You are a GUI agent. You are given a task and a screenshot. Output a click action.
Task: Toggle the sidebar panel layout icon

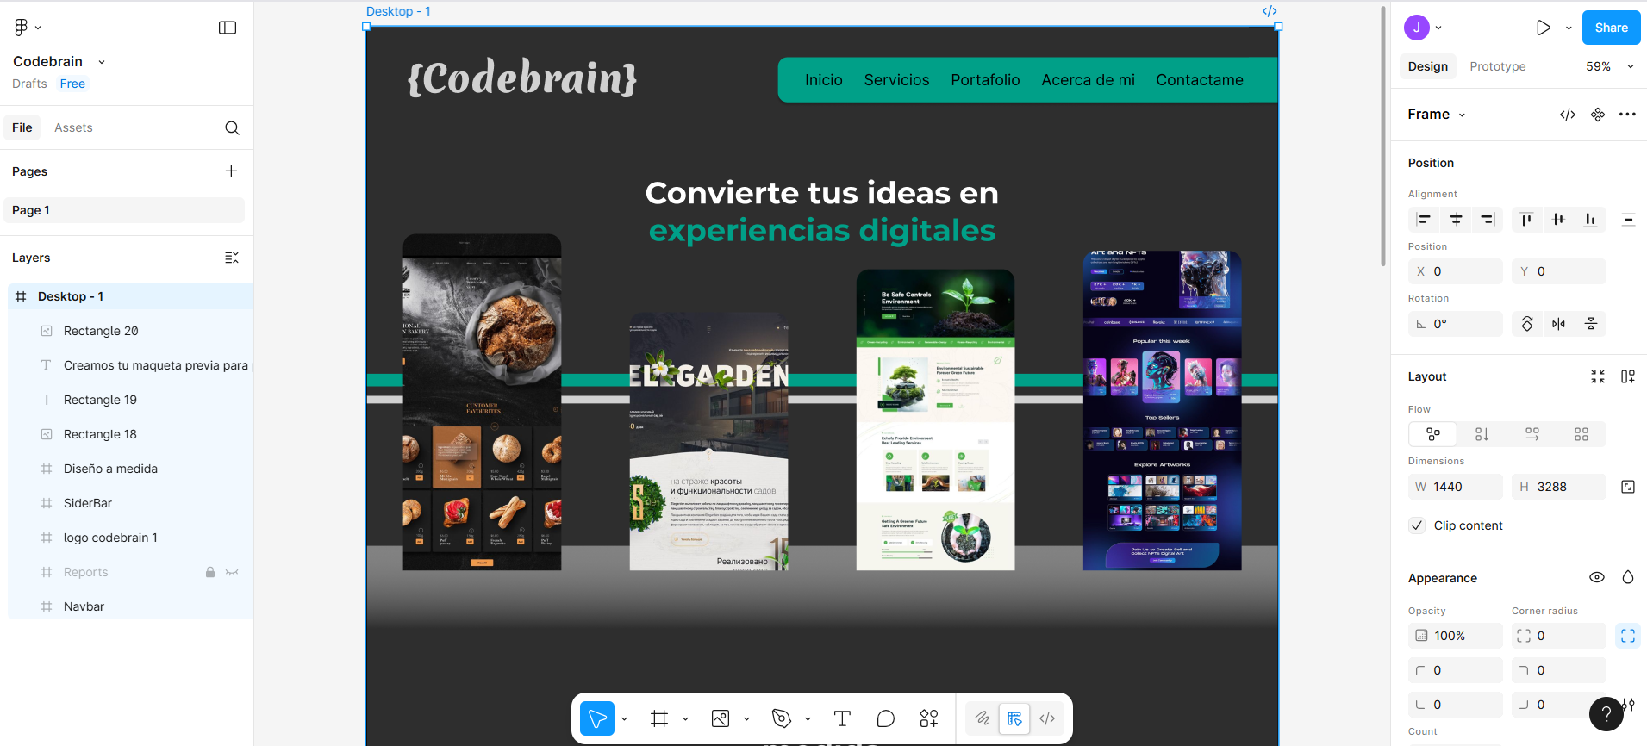[228, 28]
